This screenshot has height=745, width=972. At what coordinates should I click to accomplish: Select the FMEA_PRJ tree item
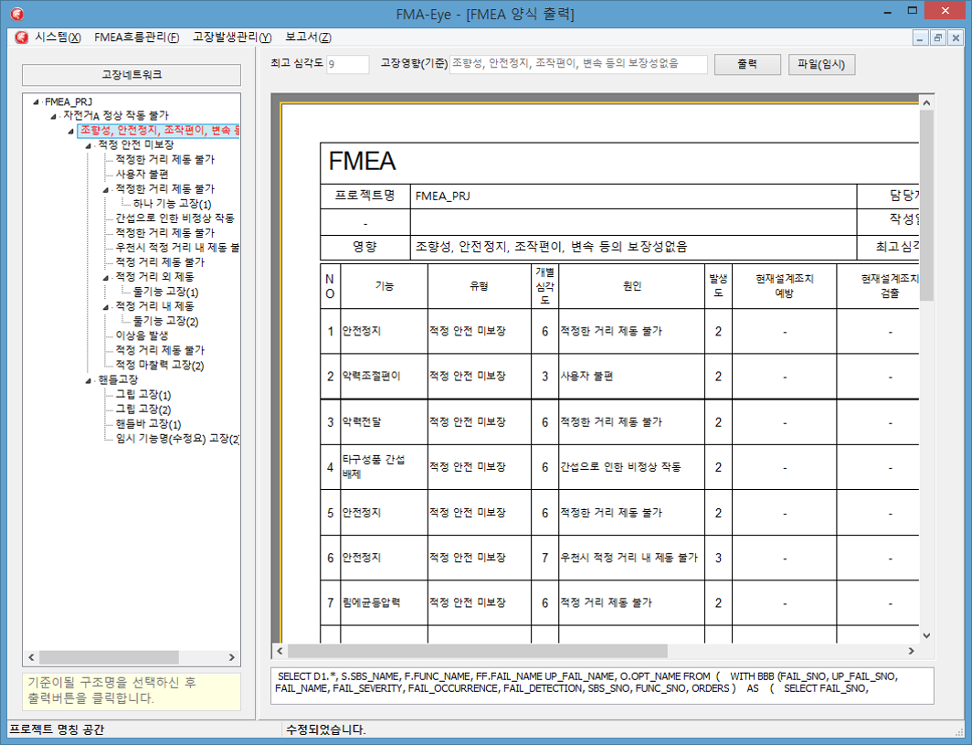tap(69, 101)
